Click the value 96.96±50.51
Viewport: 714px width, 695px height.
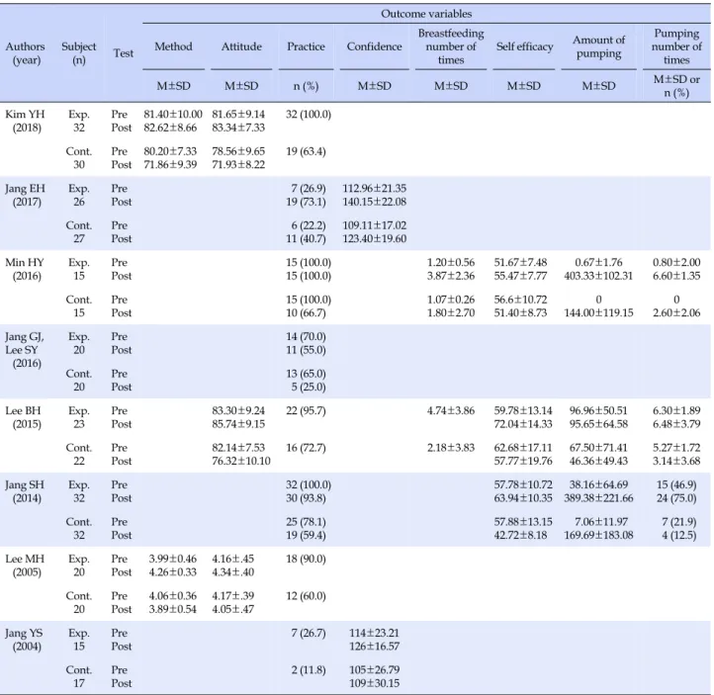pyautogui.click(x=598, y=411)
